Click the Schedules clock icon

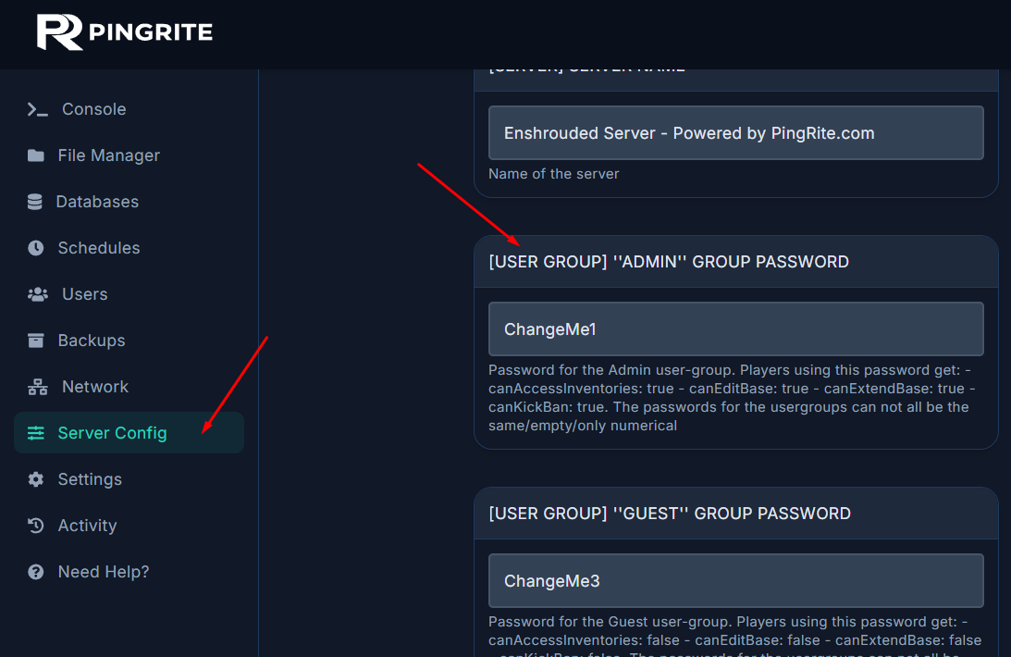(x=36, y=248)
